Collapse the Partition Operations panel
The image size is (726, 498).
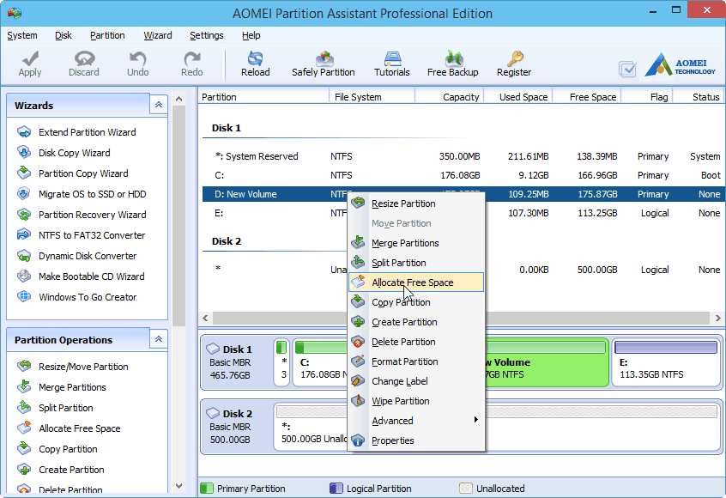tap(159, 339)
